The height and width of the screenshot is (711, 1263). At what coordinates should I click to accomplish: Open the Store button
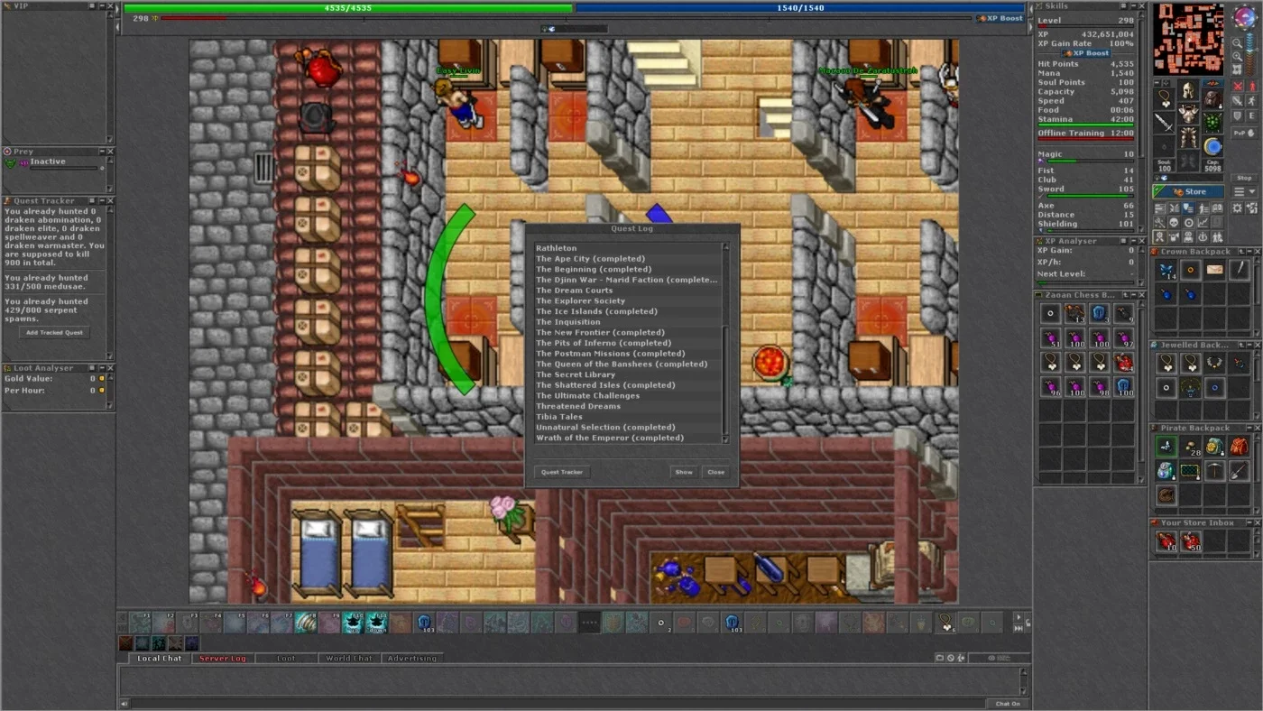pos(1188,192)
